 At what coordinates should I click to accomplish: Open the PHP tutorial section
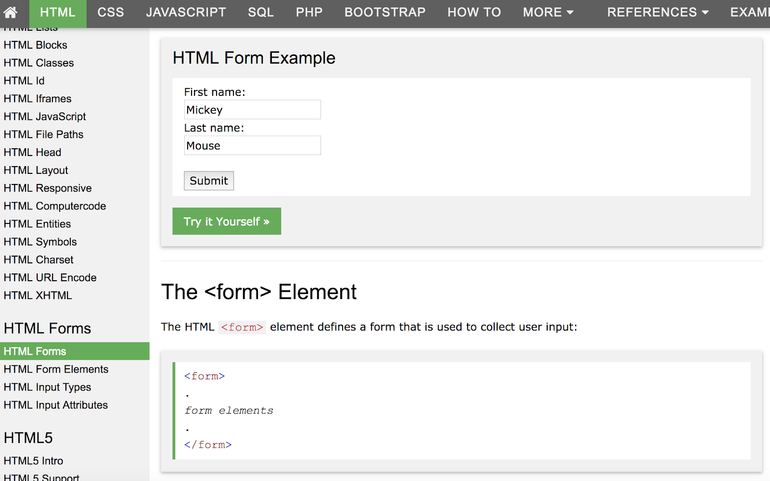309,12
